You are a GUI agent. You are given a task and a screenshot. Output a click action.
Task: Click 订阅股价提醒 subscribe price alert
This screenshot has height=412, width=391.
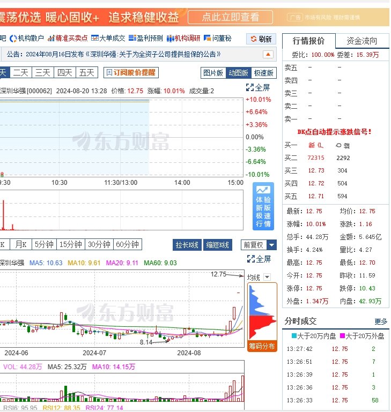tap(131, 72)
